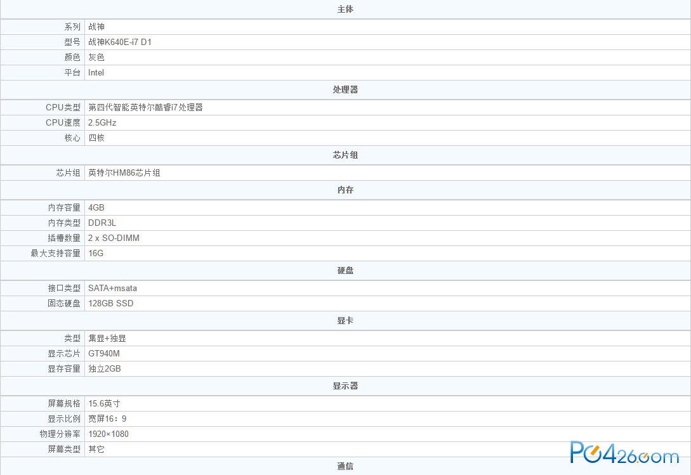
Task: Click the 物理分辨率 row label
Action: pyautogui.click(x=60, y=434)
